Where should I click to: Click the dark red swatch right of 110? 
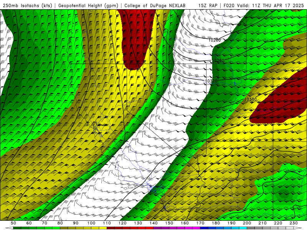tap(111, 228)
